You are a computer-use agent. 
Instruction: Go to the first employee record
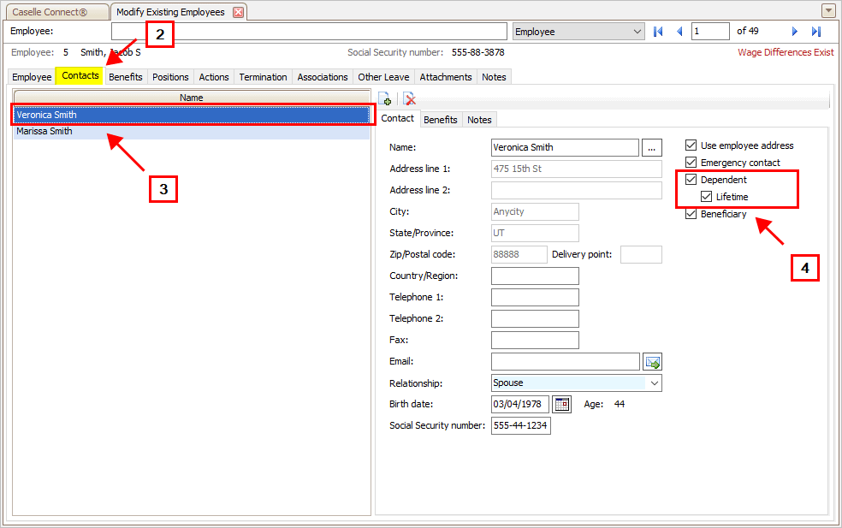pos(658,32)
